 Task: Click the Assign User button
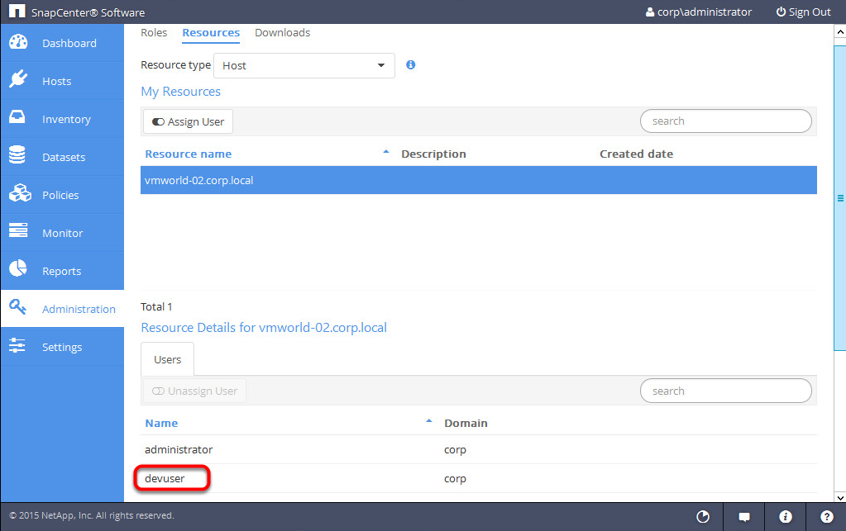[188, 121]
